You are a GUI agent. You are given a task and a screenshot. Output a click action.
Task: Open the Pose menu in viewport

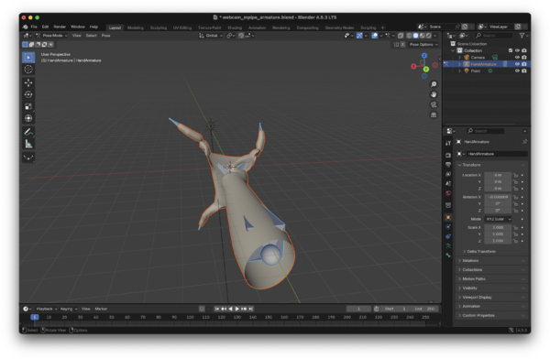tap(106, 36)
